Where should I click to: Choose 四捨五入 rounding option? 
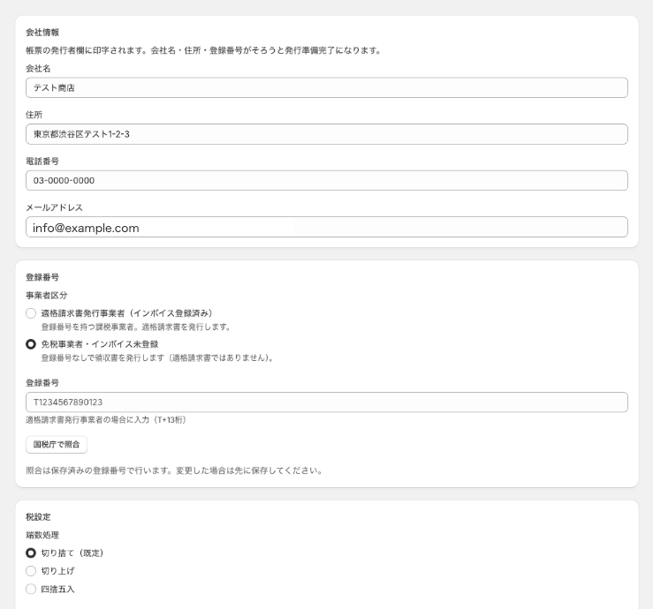coord(31,589)
